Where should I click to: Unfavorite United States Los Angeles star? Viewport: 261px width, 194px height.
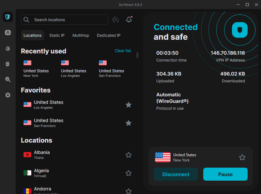[x=129, y=105]
